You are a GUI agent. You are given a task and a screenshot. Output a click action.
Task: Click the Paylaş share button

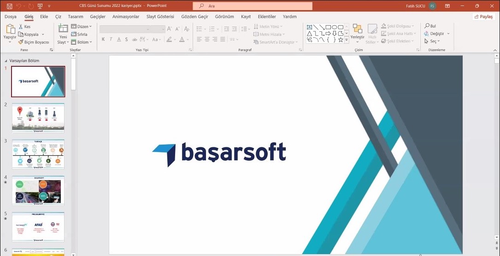(484, 17)
